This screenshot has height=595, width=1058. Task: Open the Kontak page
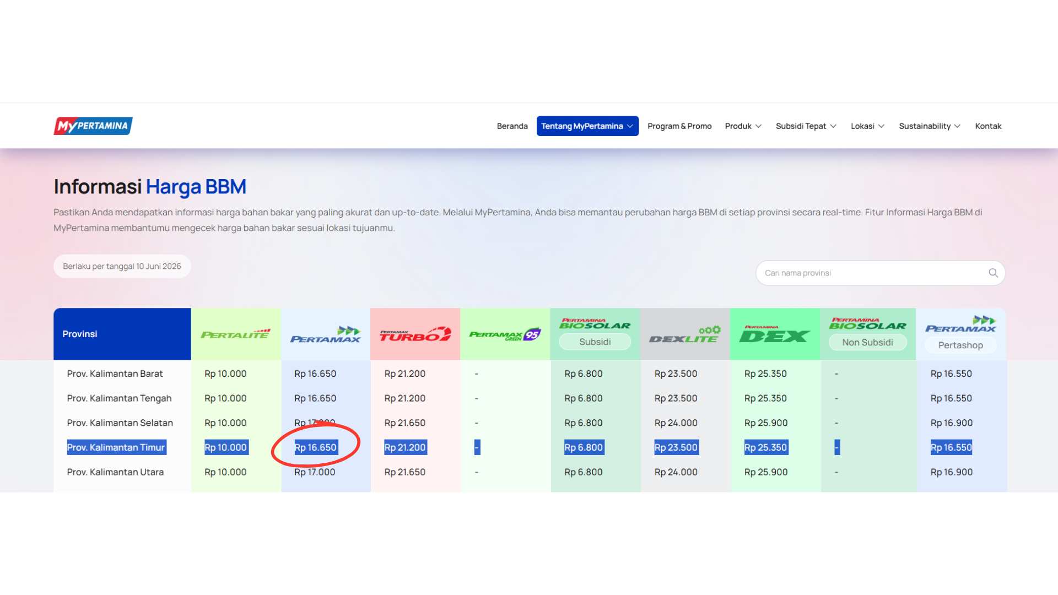coord(988,126)
